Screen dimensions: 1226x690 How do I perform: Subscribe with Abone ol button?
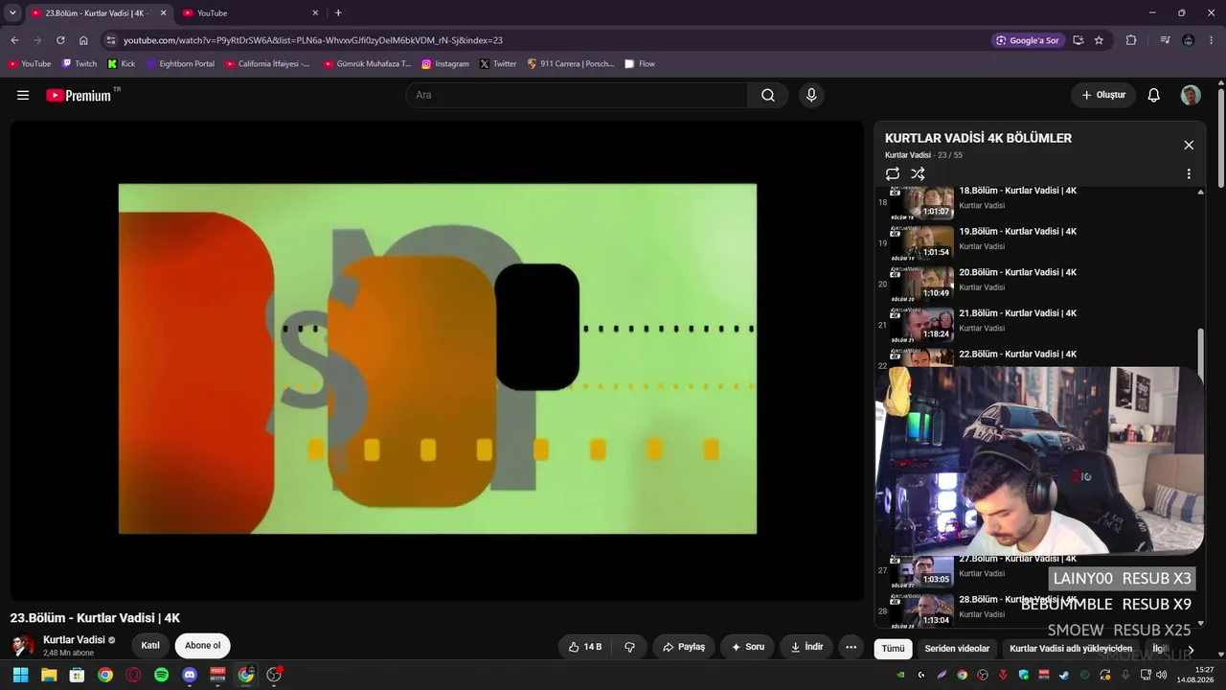[x=202, y=645]
